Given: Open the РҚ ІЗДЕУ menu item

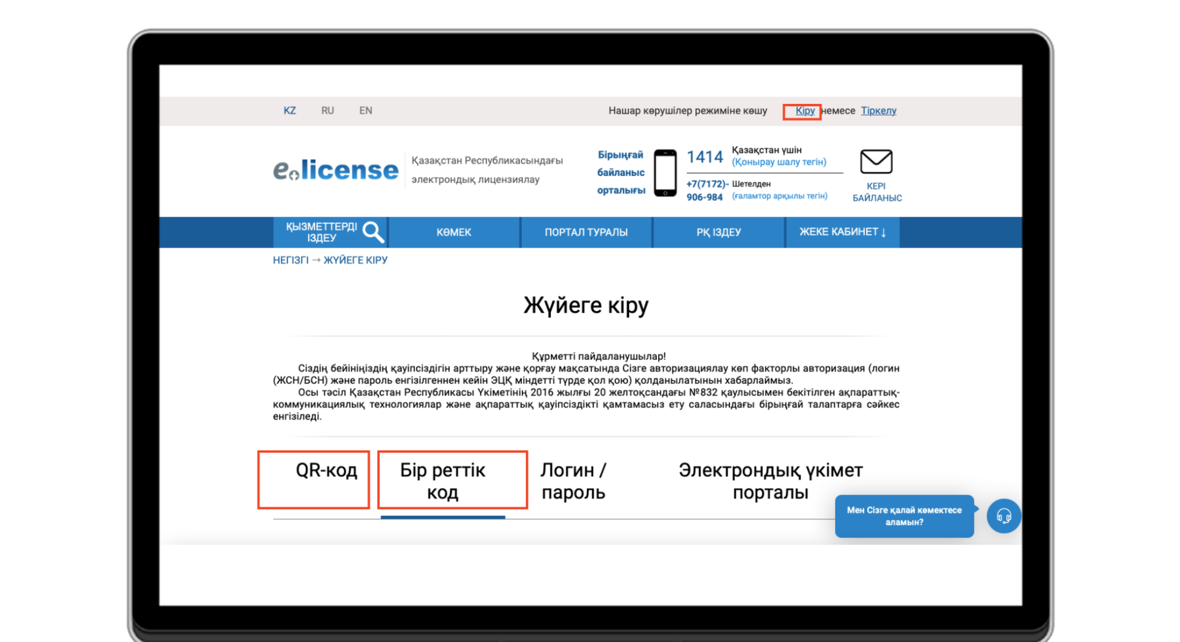Looking at the screenshot, I should [718, 232].
